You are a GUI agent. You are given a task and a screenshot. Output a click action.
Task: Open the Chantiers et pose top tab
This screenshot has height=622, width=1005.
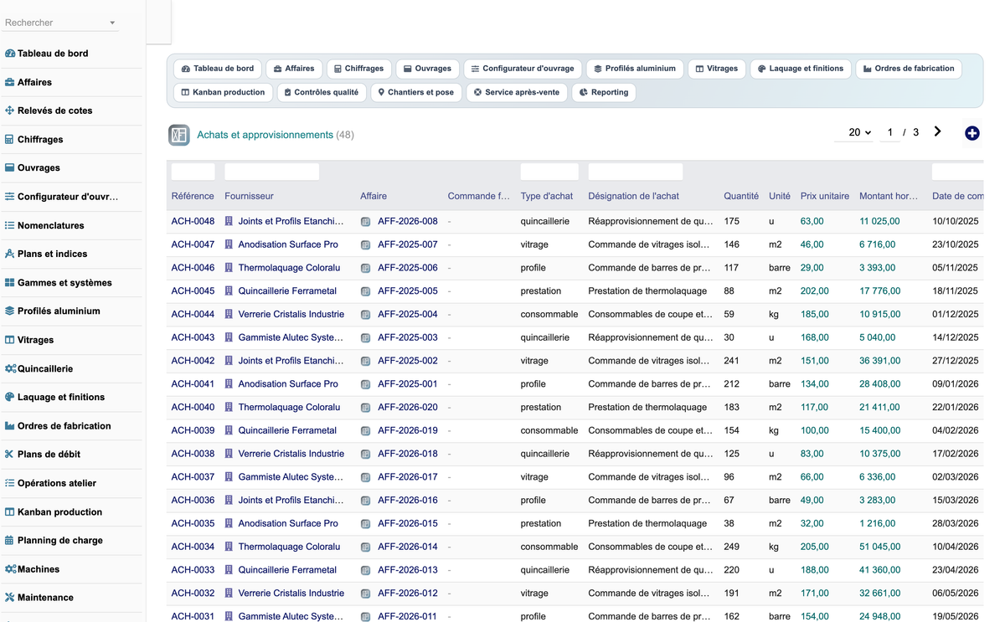(x=415, y=92)
